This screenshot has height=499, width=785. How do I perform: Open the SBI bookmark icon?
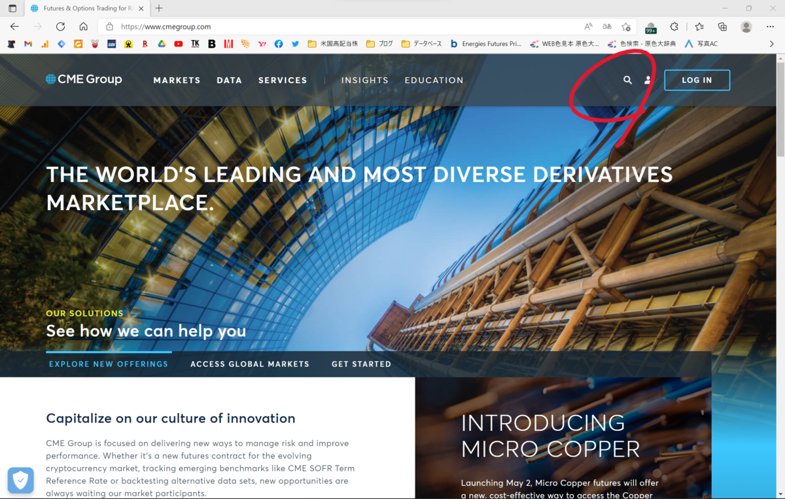pos(112,44)
